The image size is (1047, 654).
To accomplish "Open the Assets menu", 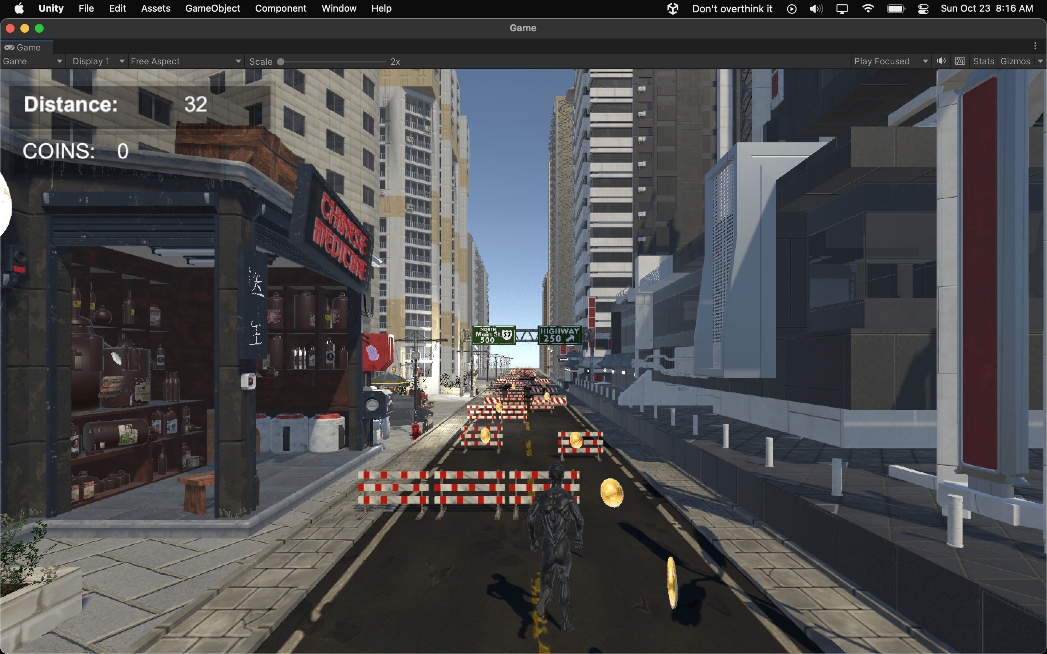I will pyautogui.click(x=155, y=8).
